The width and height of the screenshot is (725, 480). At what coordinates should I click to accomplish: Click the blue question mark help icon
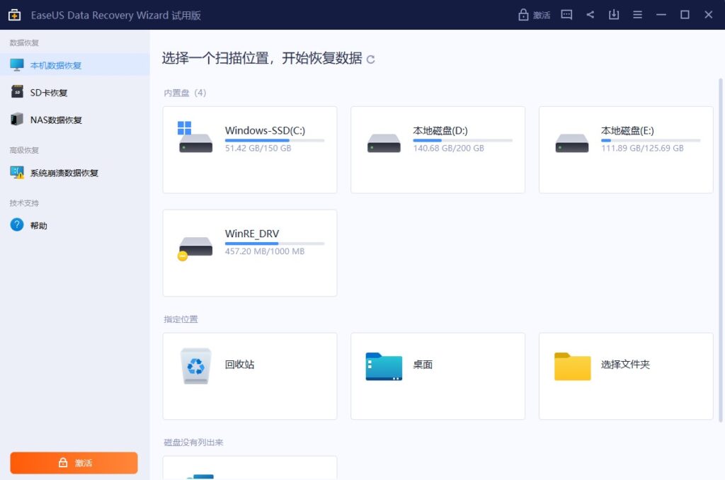17,224
